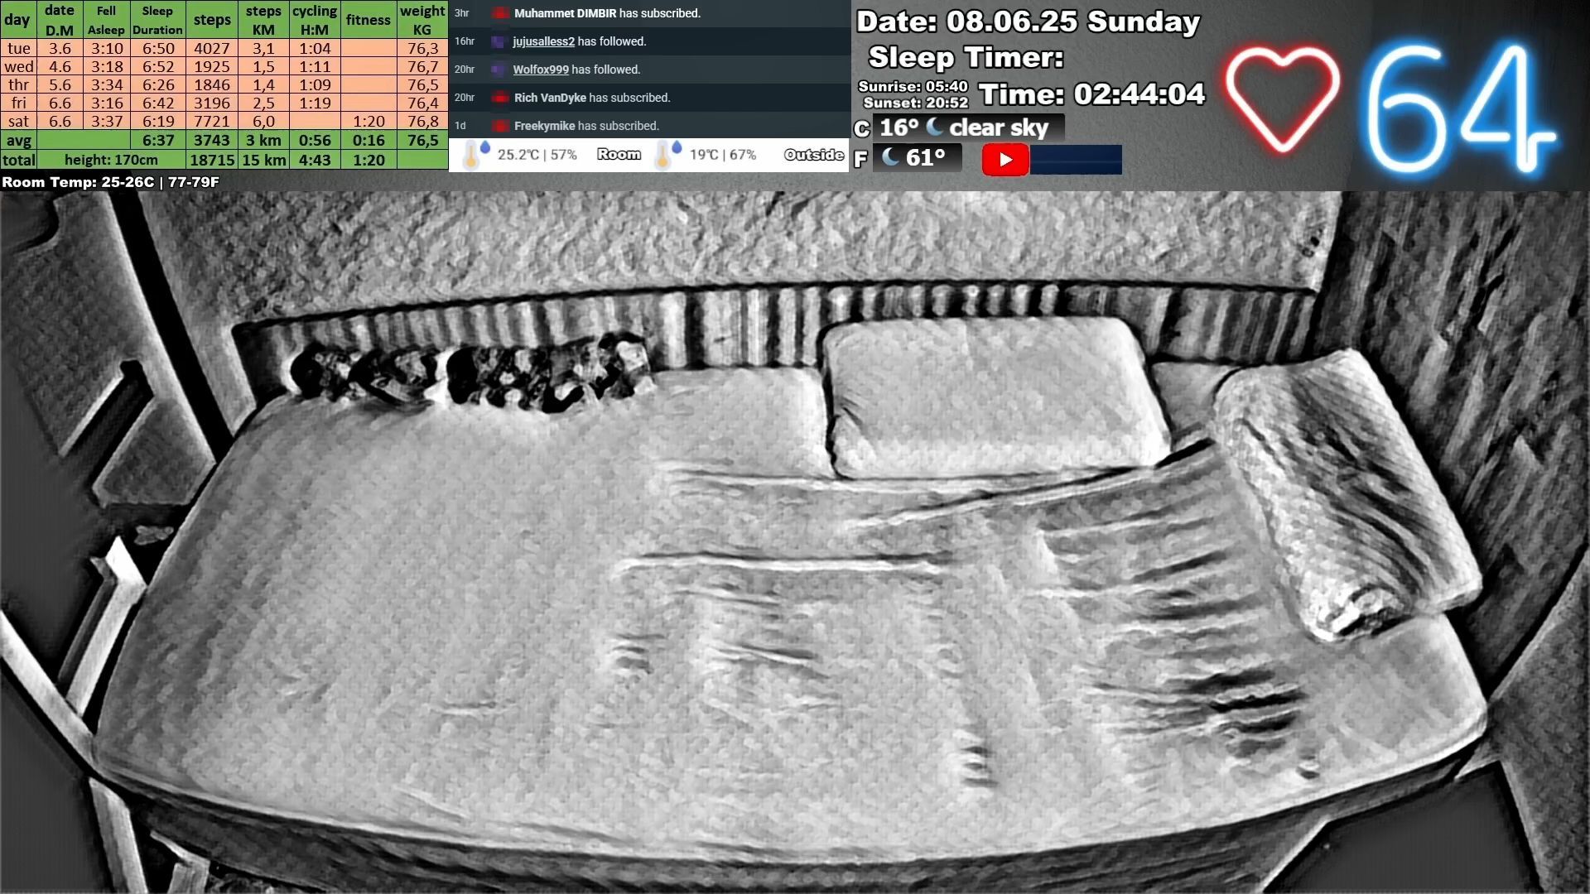Image resolution: width=1590 pixels, height=894 pixels.
Task: Click the 1:04 cycling cell
Action: [x=315, y=48]
